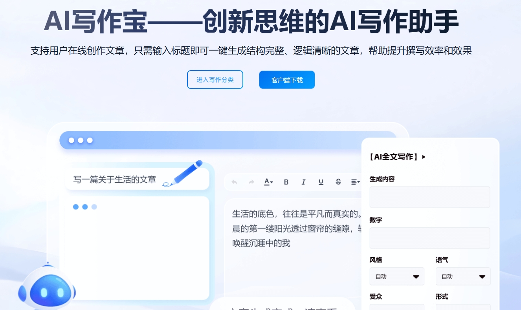This screenshot has height=310, width=521.
Task: Click the blue loading dots in chat panel
Action: point(85,207)
